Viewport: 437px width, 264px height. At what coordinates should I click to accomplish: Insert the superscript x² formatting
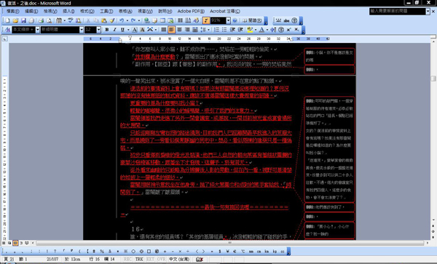click(x=288, y=30)
